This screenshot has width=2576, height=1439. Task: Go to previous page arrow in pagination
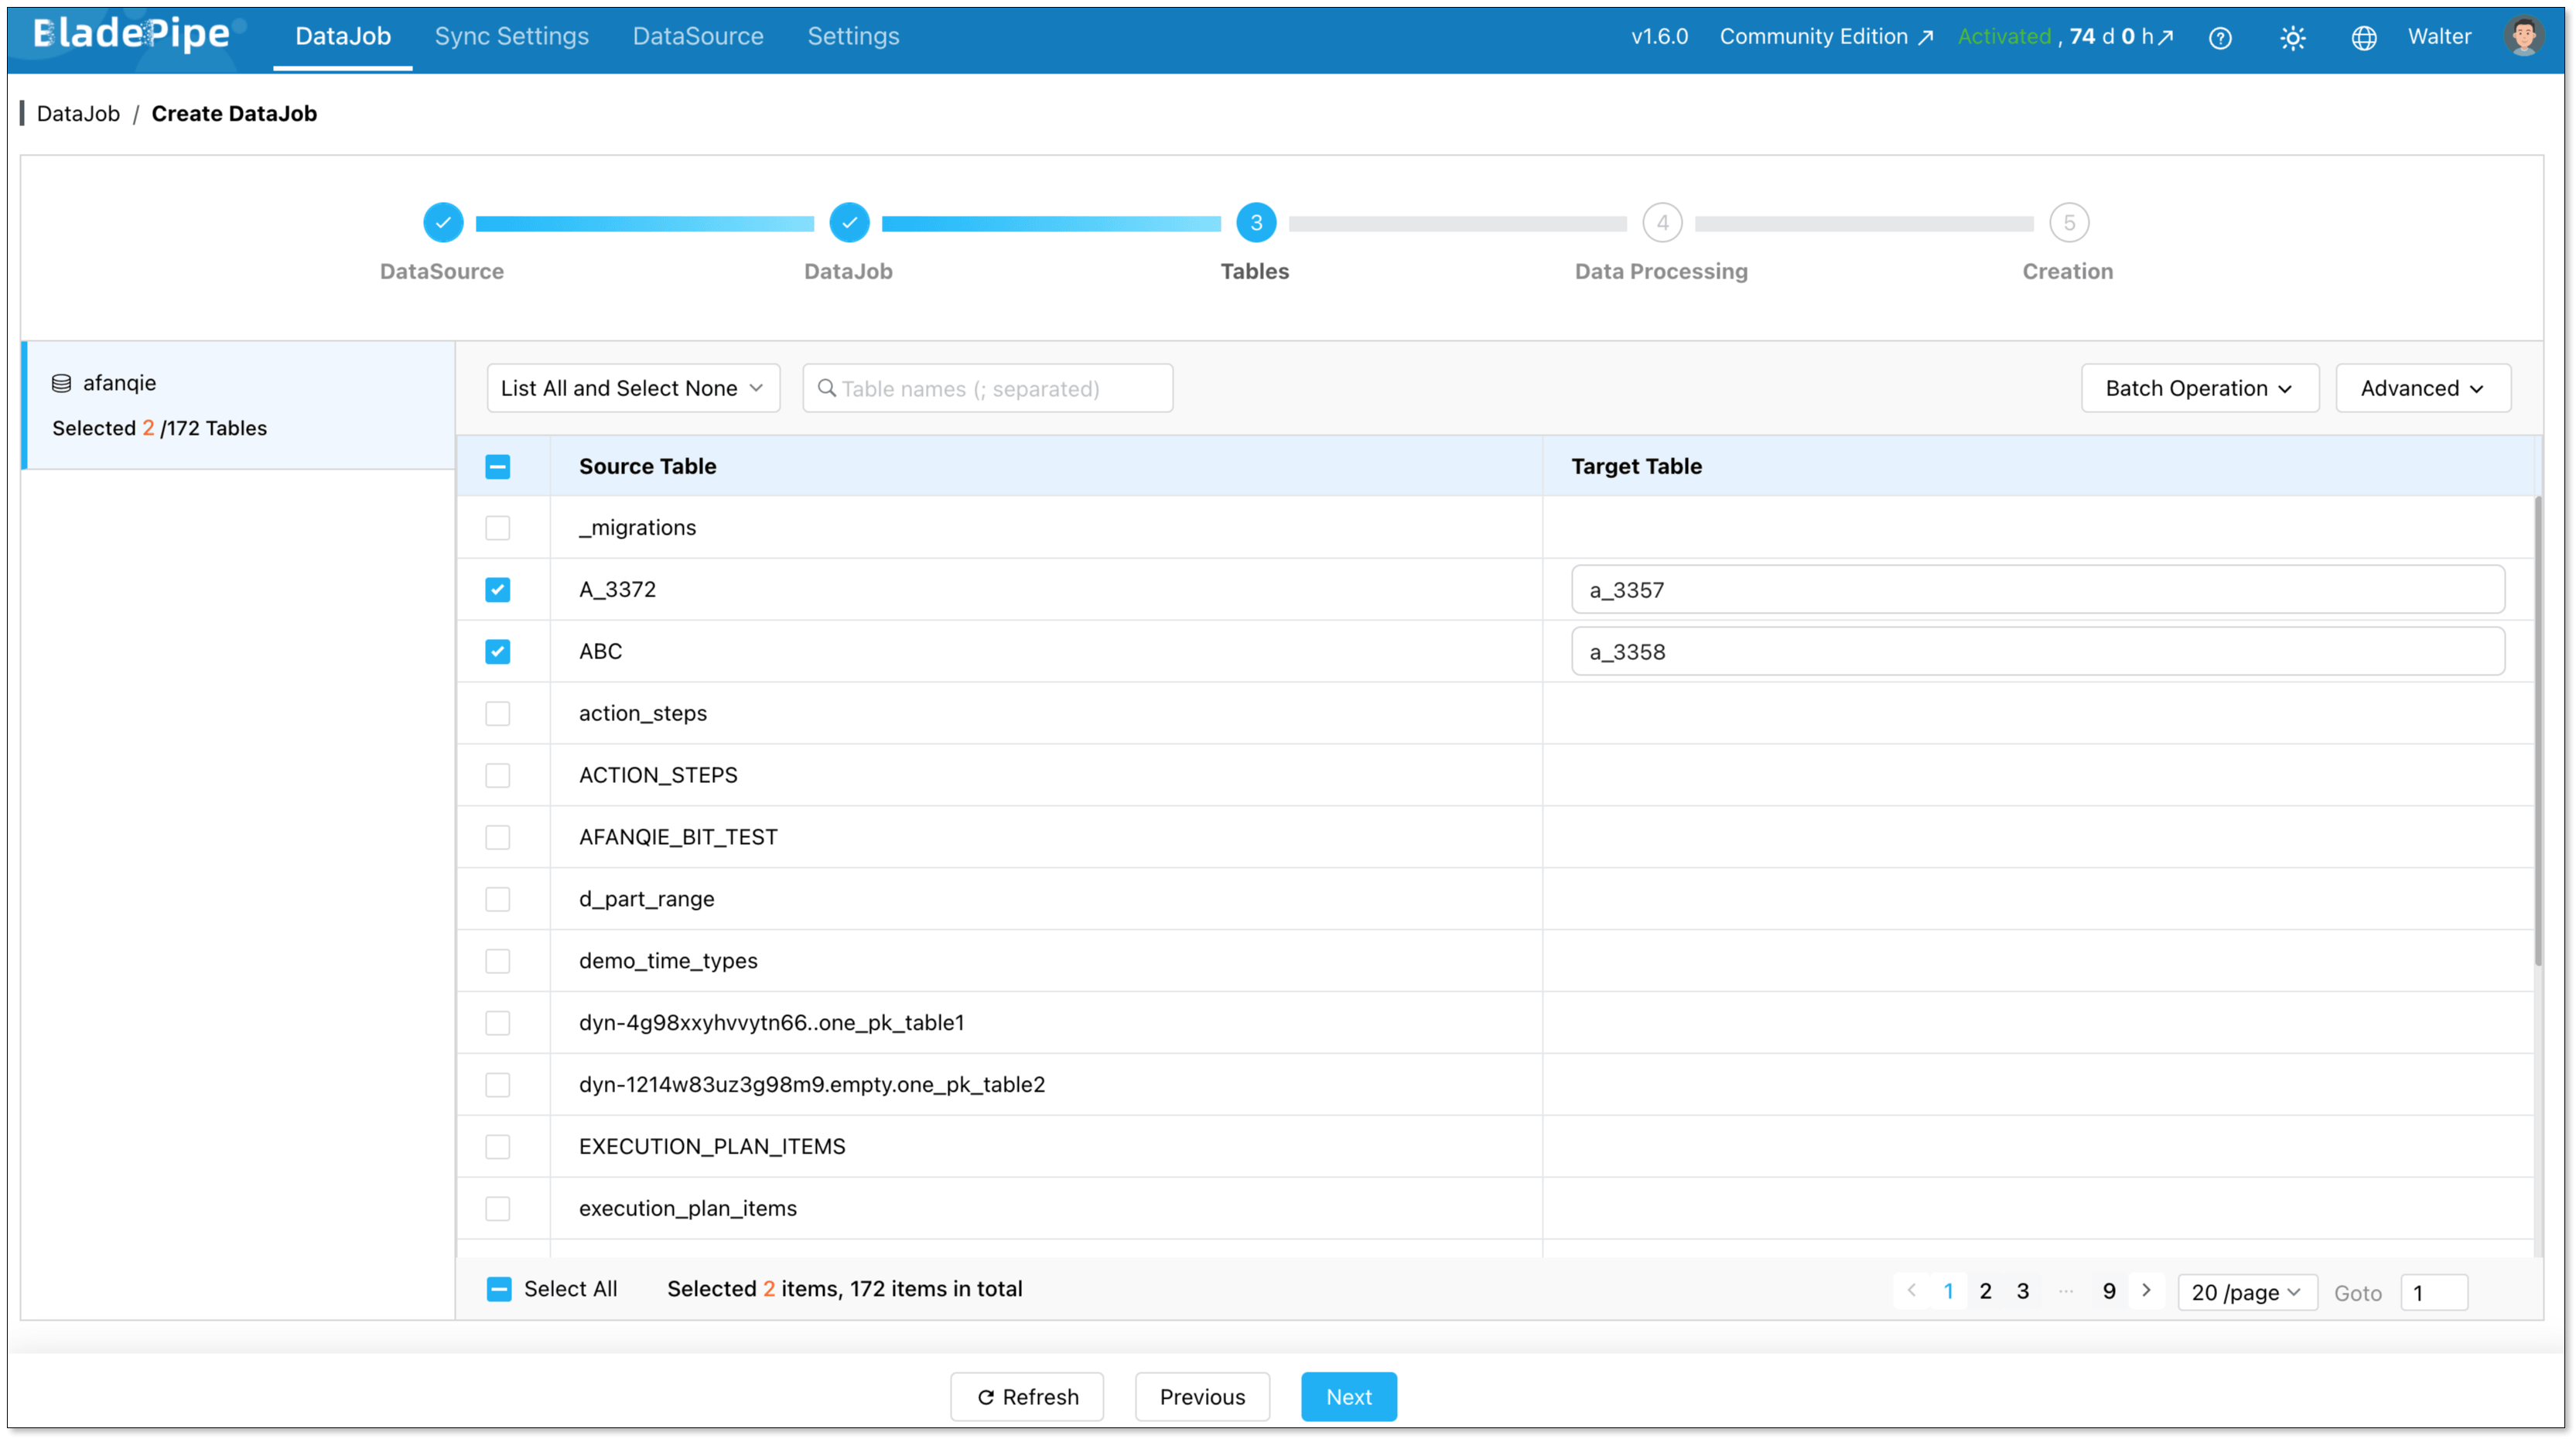coord(1911,1290)
